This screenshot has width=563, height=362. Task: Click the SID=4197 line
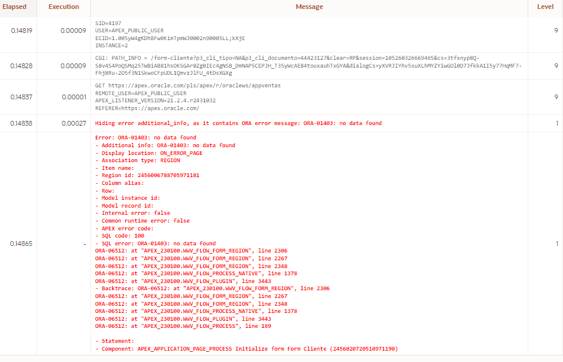pyautogui.click(x=108, y=23)
